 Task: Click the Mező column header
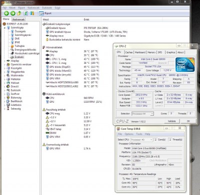pyautogui.click(x=46, y=19)
